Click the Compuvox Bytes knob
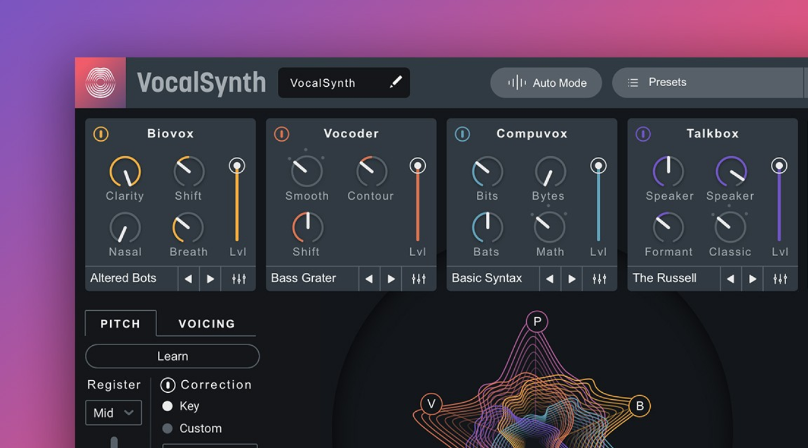The width and height of the screenshot is (808, 448). 550,172
